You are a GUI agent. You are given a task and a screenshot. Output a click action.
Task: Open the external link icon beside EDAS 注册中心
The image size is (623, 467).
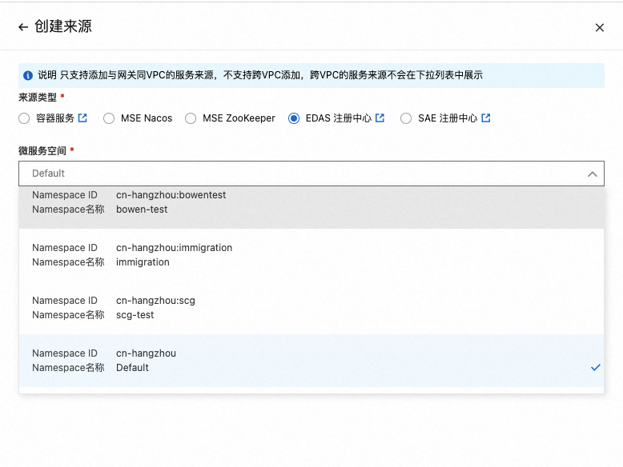[x=380, y=118]
